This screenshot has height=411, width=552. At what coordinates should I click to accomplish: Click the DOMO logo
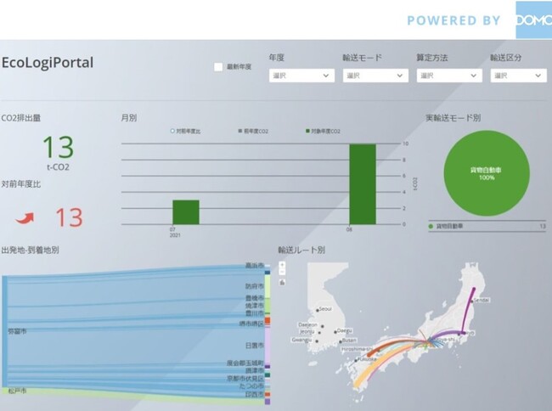click(533, 20)
